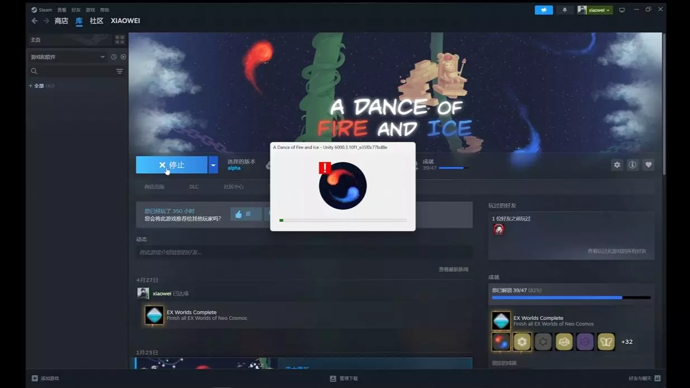690x388 pixels.
Task: Switch to Big Picture mode icon
Action: pos(622,10)
